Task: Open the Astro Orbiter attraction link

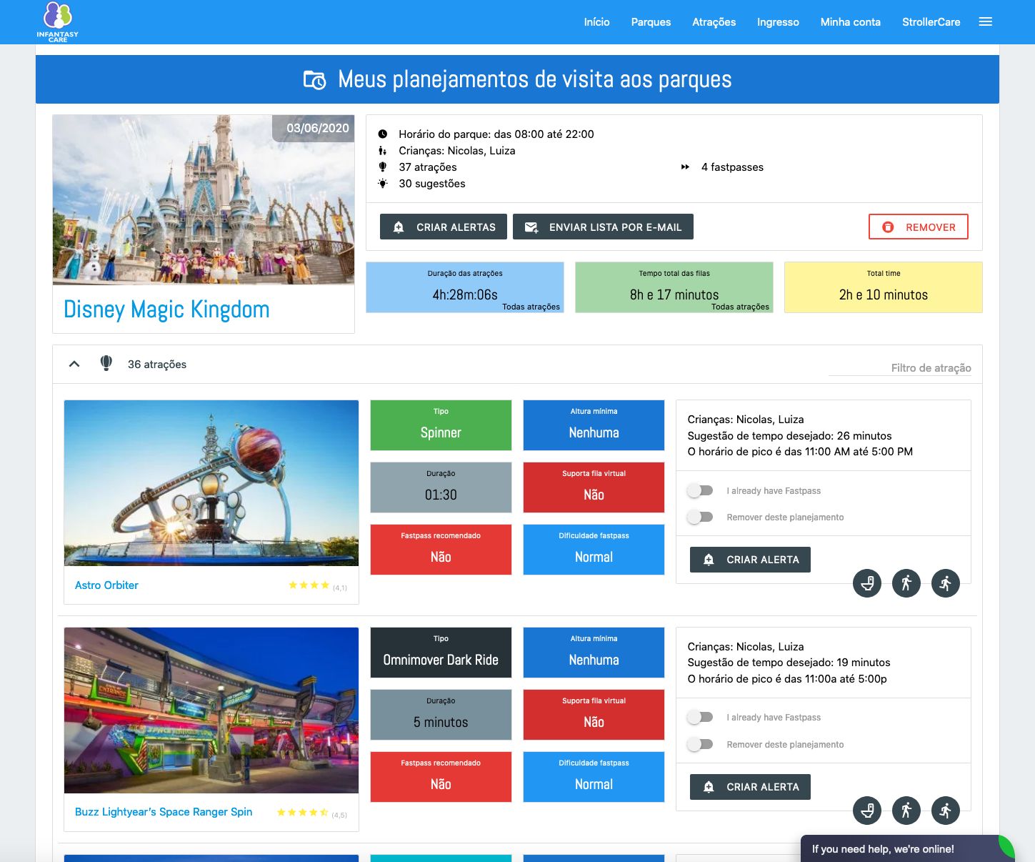Action: 106,585
